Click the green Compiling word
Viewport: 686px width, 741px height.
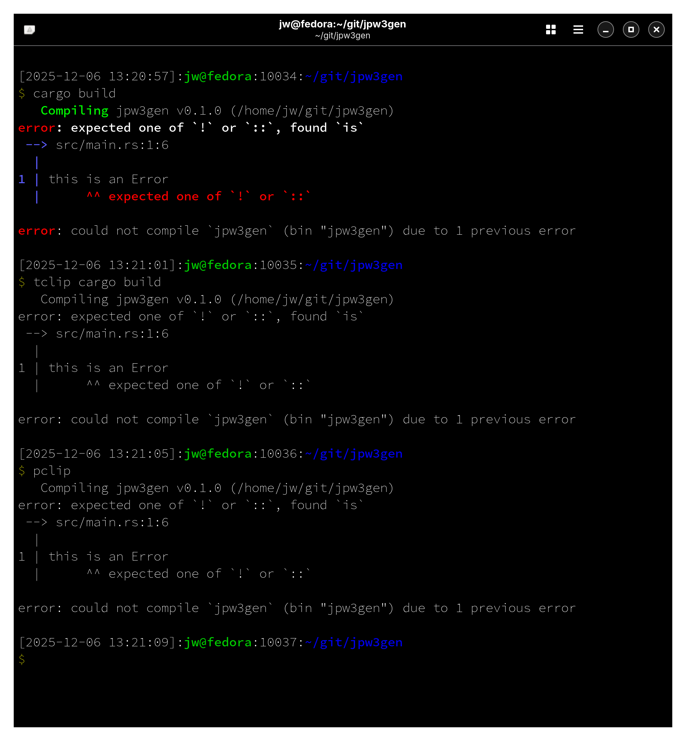(x=74, y=110)
